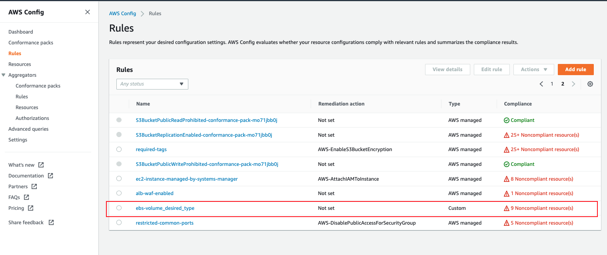Open the table preferences gear icon
Viewport: 607px width, 255px height.
tap(590, 84)
